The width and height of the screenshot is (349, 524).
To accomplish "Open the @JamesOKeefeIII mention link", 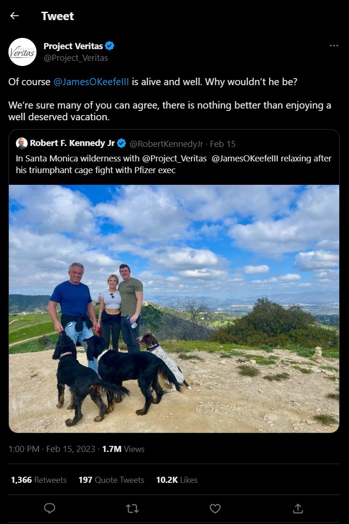I will point(91,82).
